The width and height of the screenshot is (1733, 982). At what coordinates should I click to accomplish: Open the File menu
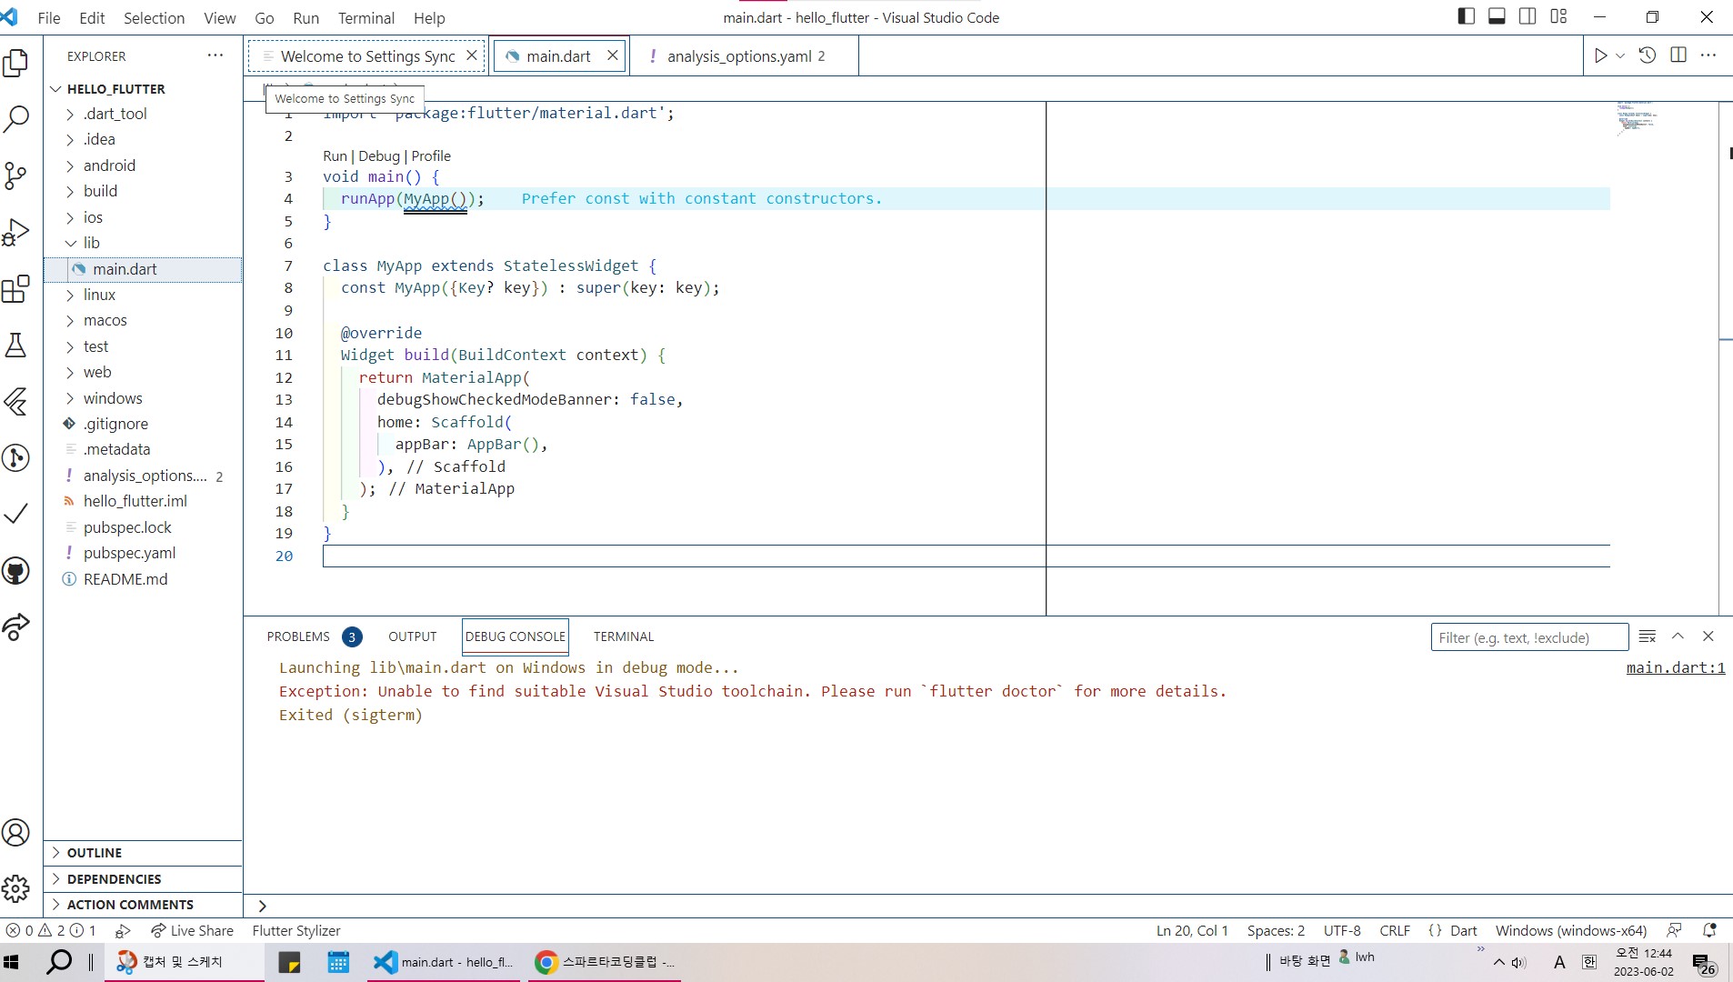click(49, 17)
